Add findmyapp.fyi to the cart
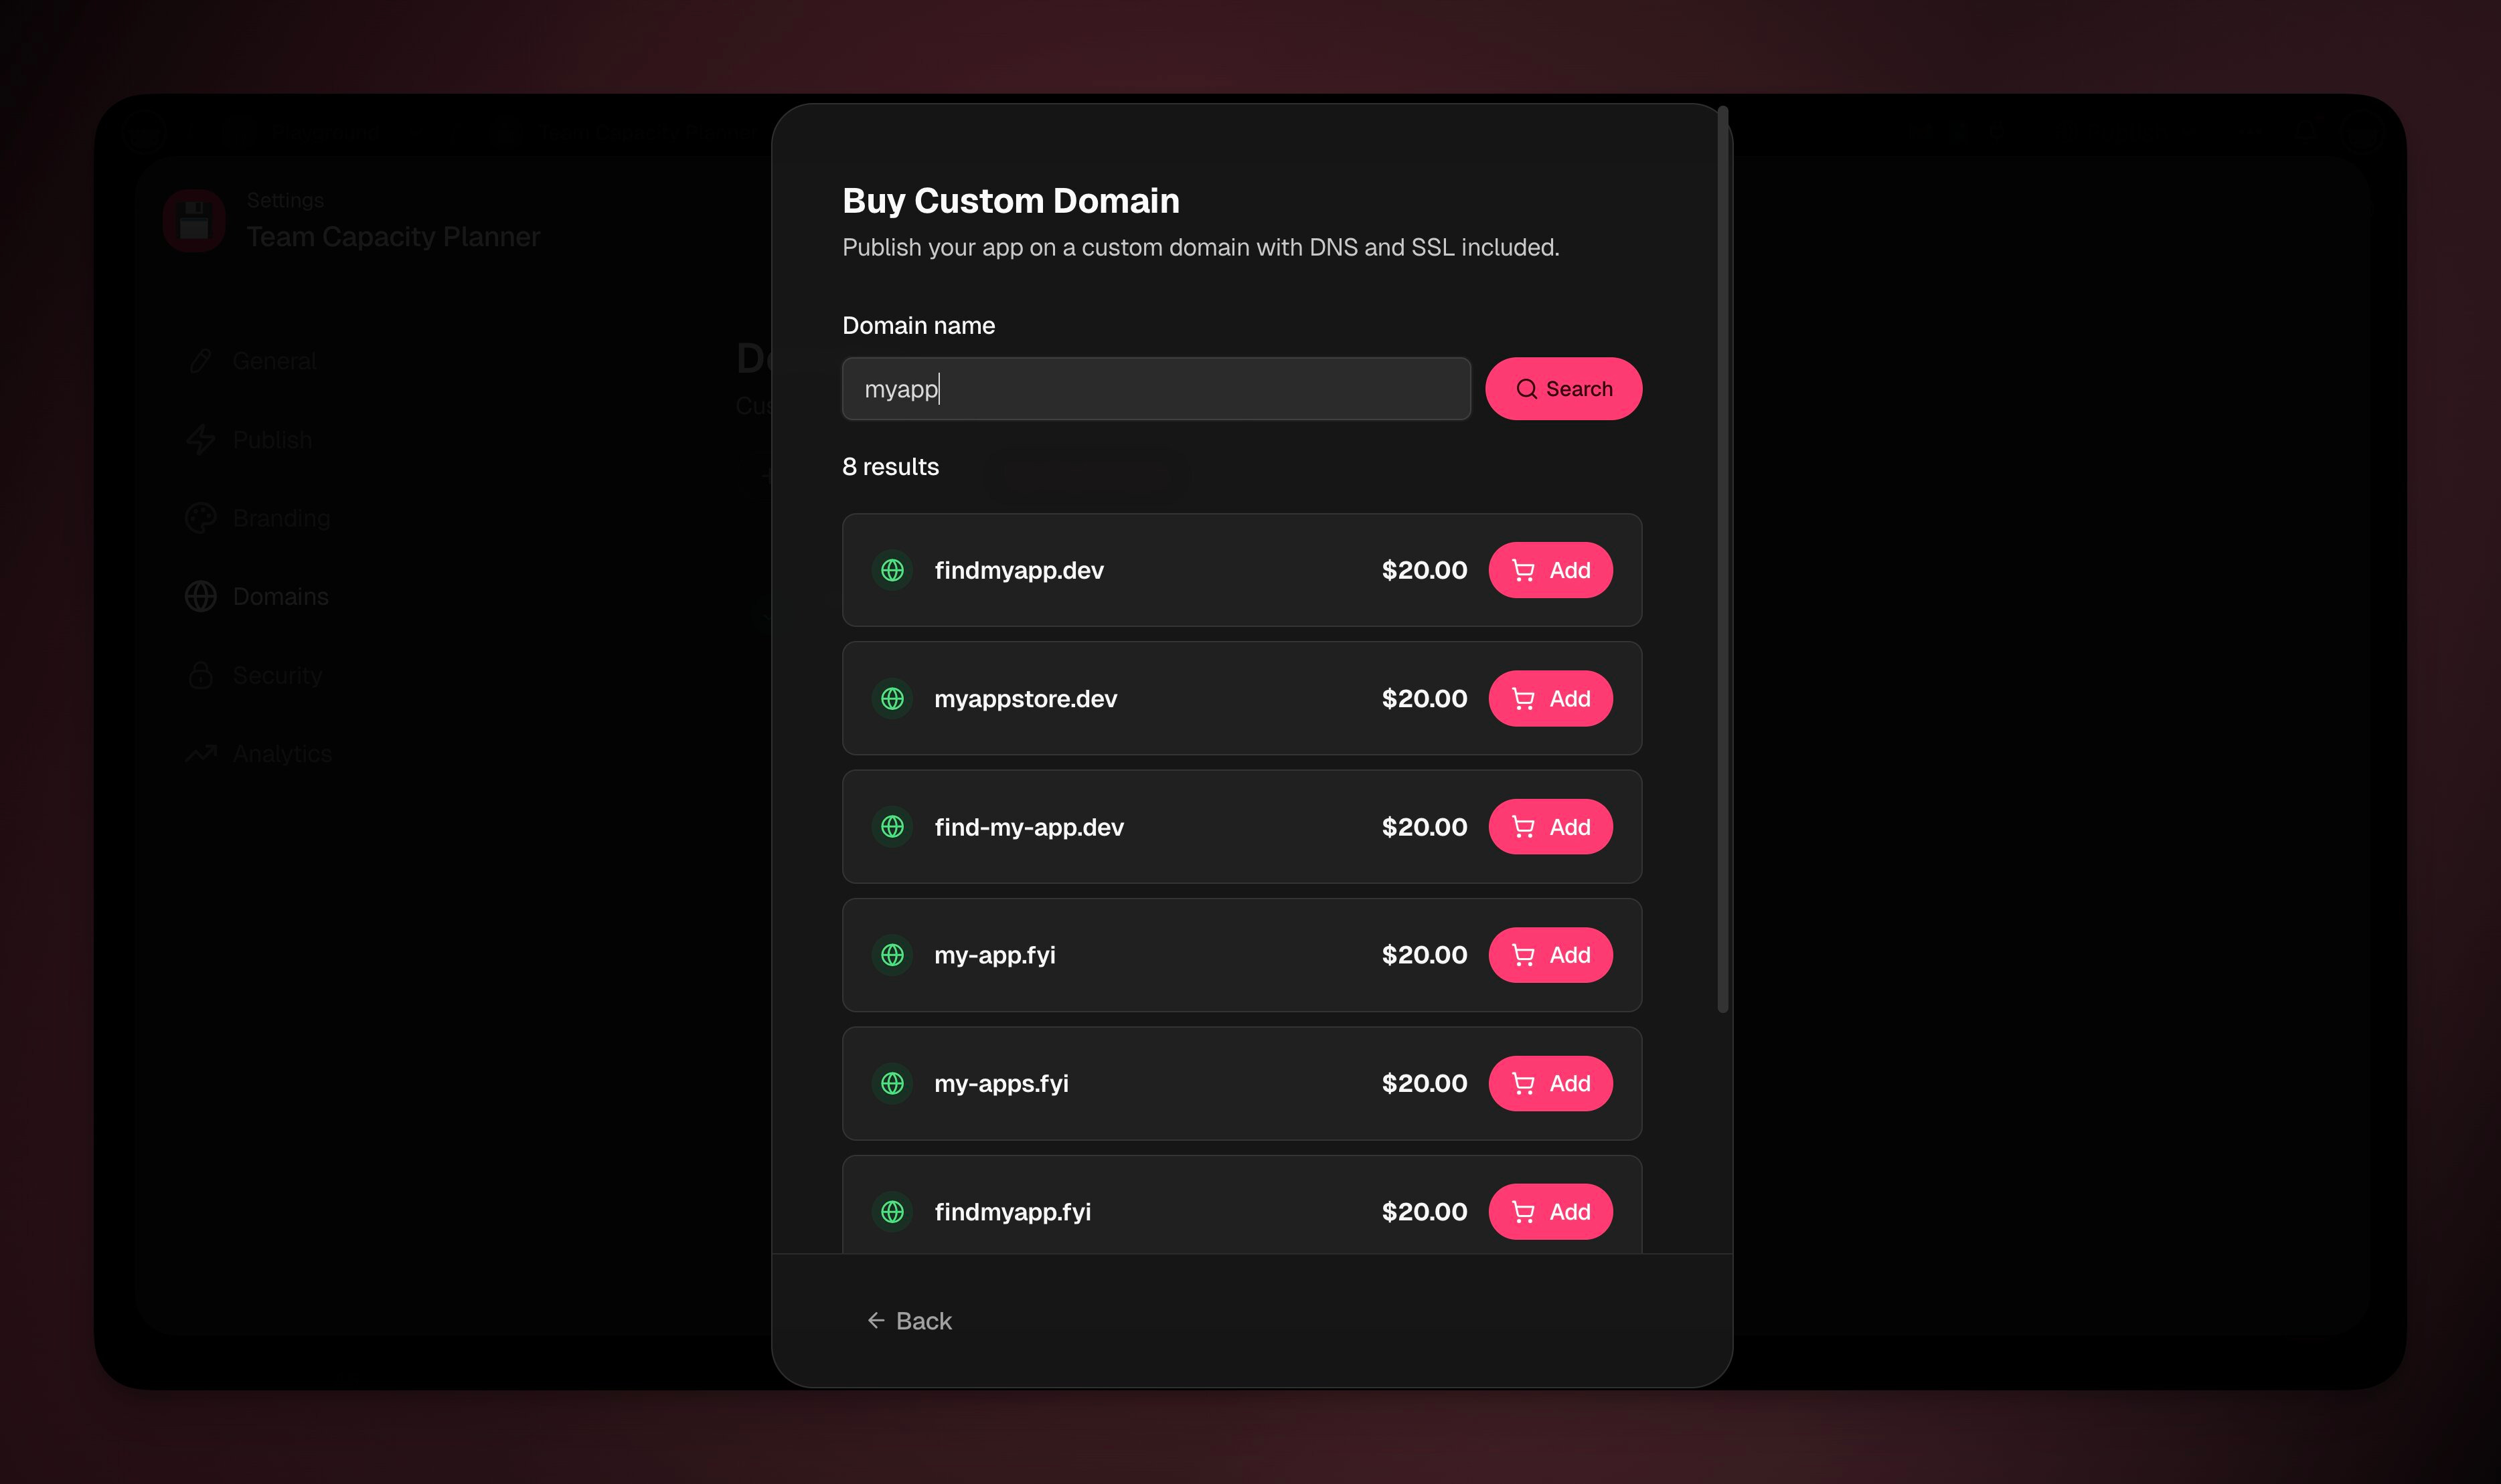This screenshot has width=2501, height=1484. [1550, 1212]
